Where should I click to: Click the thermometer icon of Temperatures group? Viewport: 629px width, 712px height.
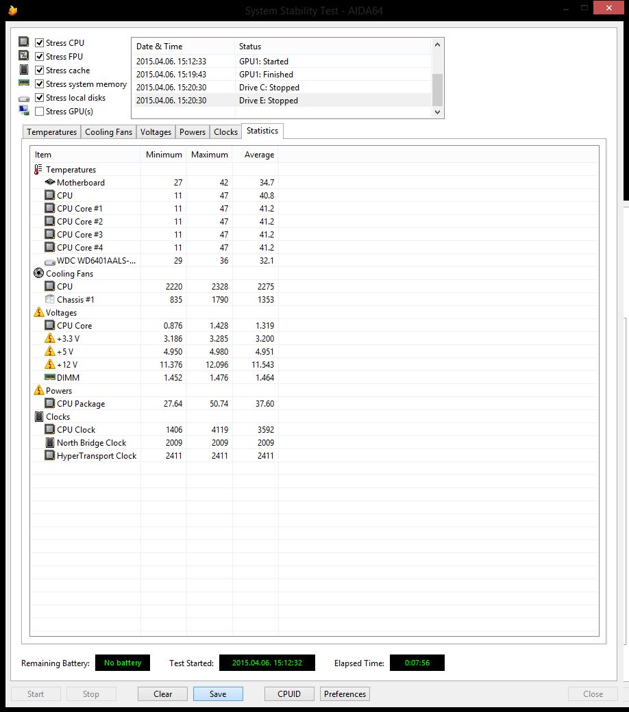point(38,169)
